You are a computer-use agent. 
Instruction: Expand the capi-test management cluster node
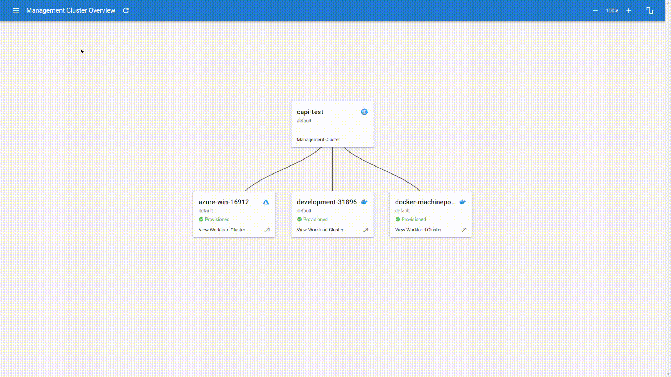click(x=332, y=124)
